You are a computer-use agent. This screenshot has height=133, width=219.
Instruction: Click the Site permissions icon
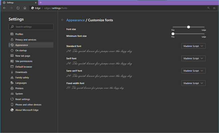point(12,61)
